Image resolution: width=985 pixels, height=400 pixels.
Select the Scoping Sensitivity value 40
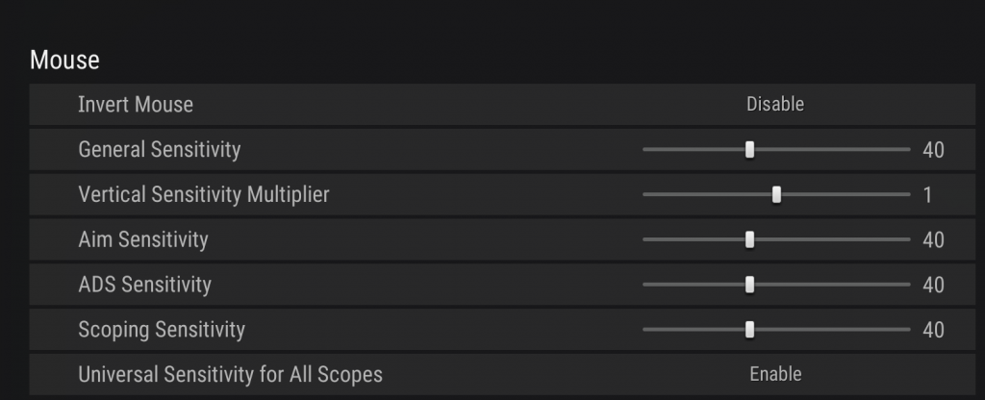pyautogui.click(x=933, y=330)
